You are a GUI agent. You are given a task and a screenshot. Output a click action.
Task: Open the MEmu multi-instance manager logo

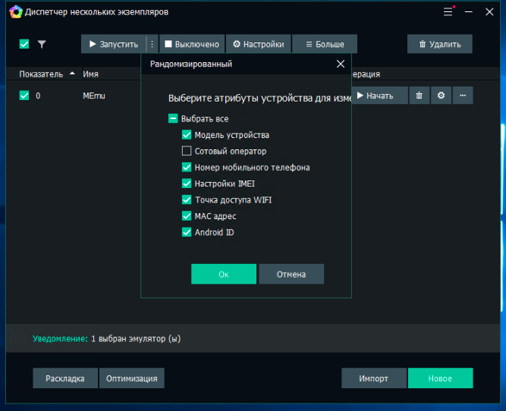click(15, 12)
